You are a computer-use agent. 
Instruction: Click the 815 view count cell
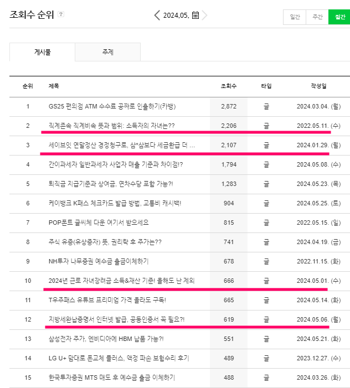229,223
